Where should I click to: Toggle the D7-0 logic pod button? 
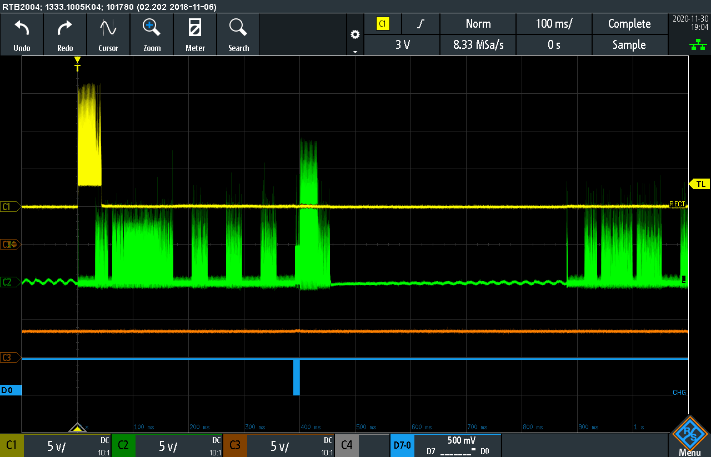point(402,445)
